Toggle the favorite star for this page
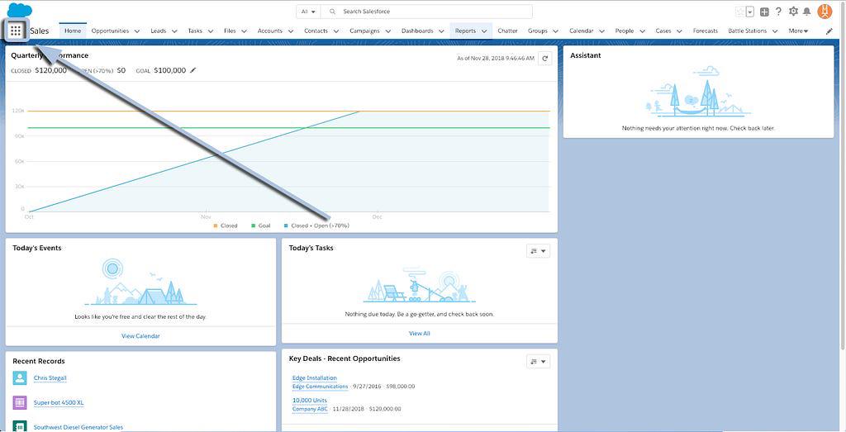 739,12
